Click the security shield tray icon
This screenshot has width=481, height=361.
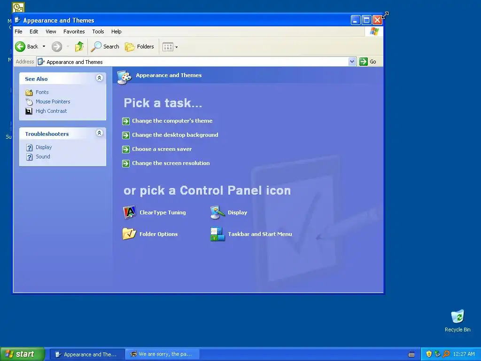click(x=429, y=354)
